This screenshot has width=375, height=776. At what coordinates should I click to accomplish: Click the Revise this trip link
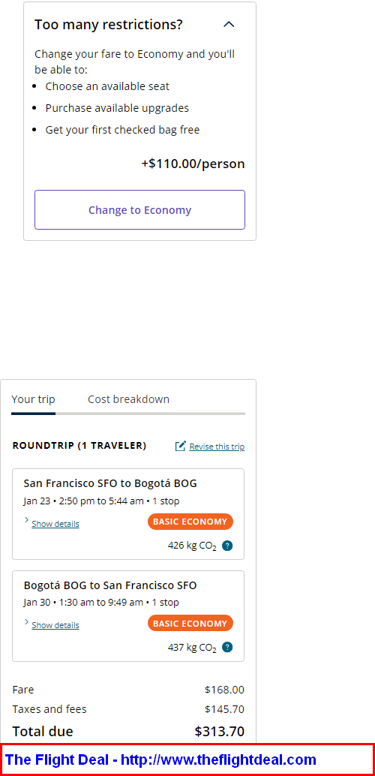pyautogui.click(x=217, y=447)
